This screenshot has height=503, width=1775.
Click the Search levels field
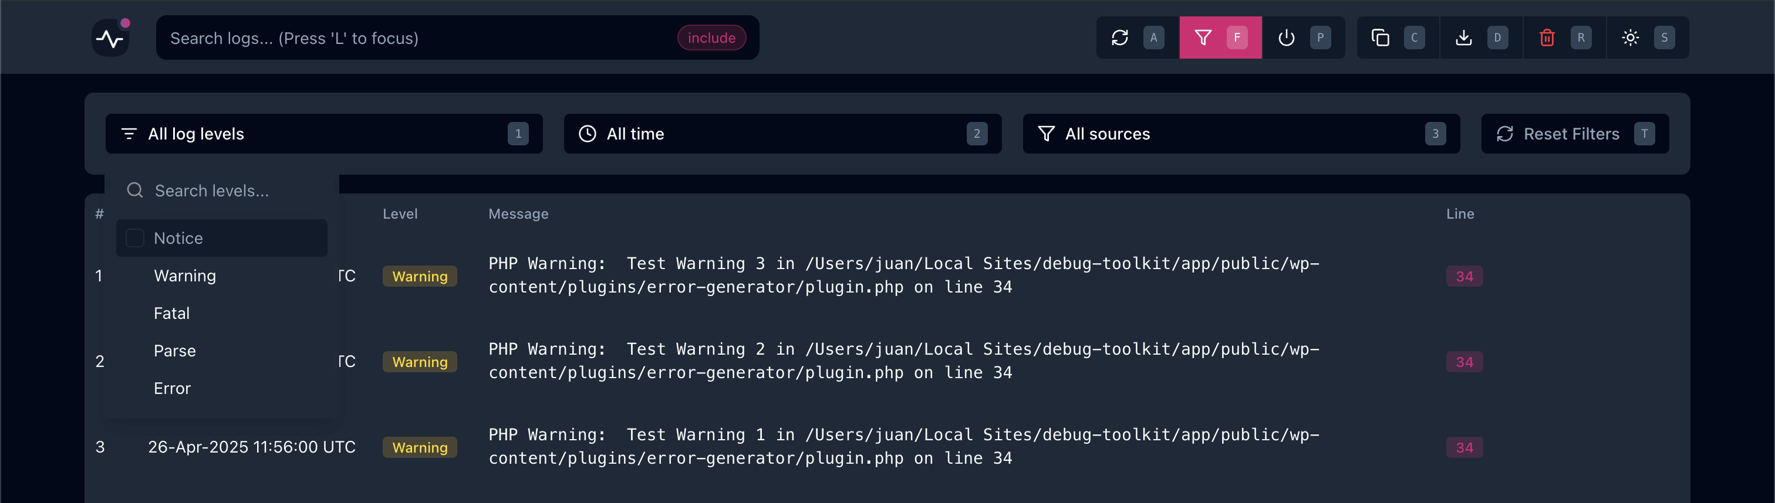coord(222,191)
